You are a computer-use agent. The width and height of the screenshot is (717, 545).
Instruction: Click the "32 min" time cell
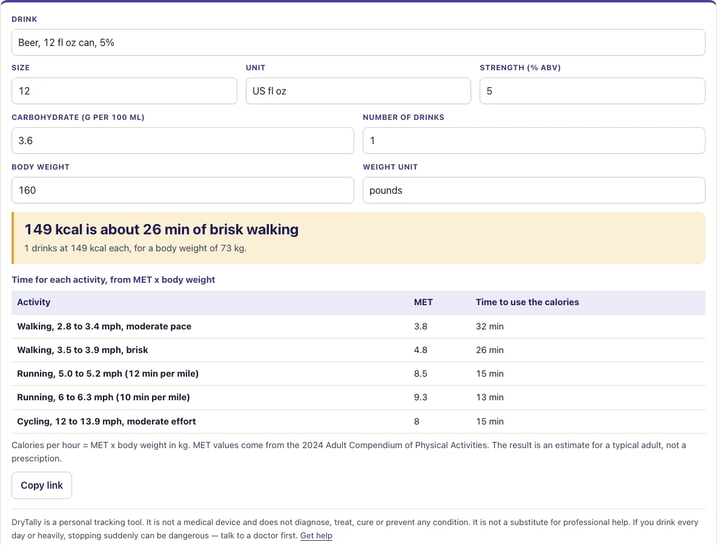[x=490, y=326]
